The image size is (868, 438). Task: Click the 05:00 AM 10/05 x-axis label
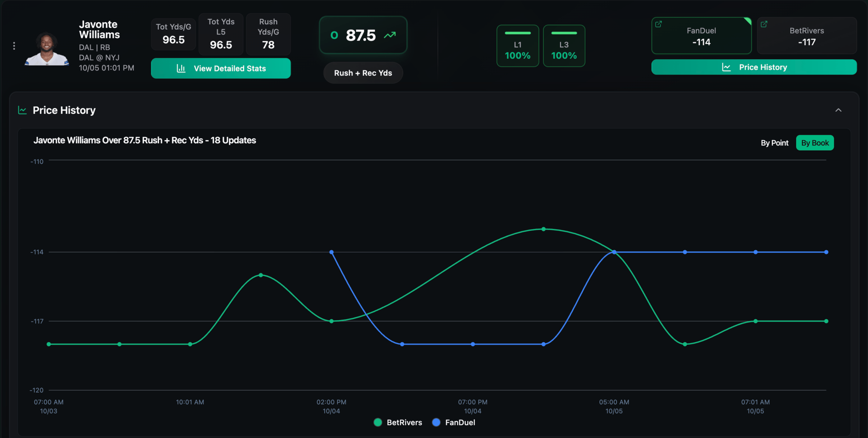(614, 406)
